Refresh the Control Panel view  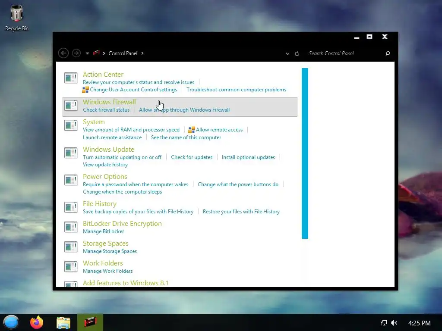(297, 53)
